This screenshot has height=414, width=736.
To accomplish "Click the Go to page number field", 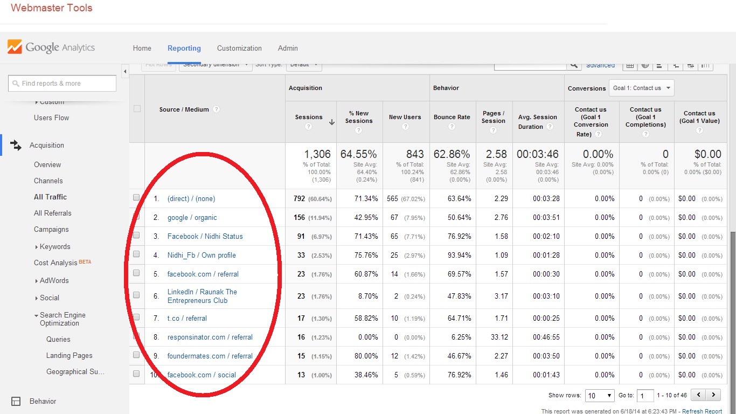I will pos(645,396).
